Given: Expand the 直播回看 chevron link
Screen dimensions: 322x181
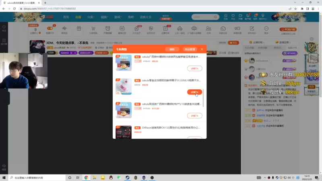Looking at the screenshot, I should coord(283,42).
